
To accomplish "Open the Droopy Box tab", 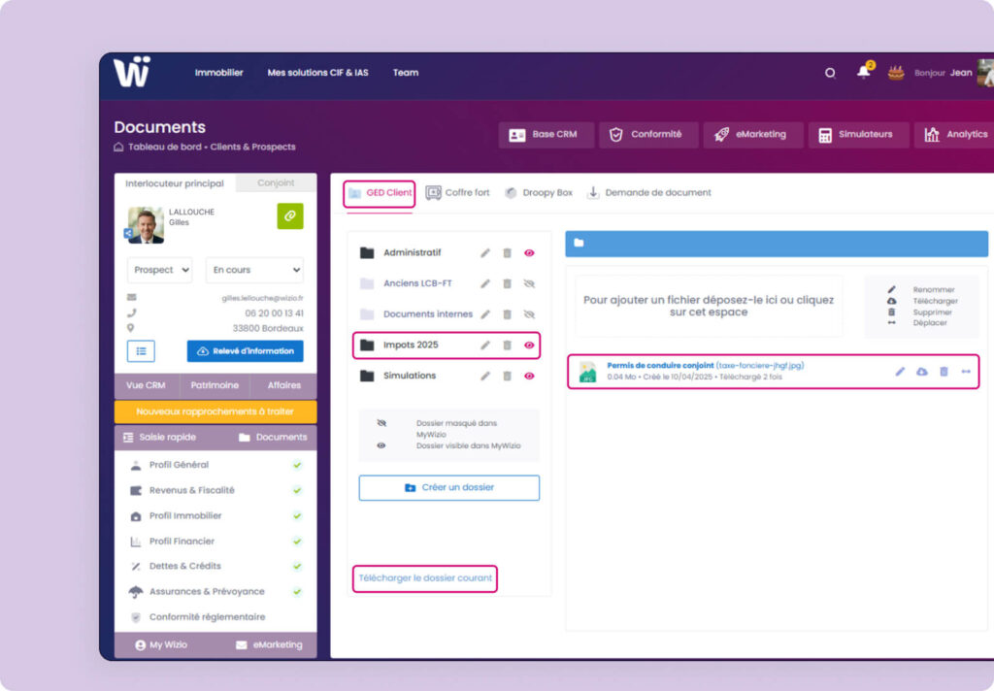I will pyautogui.click(x=539, y=193).
